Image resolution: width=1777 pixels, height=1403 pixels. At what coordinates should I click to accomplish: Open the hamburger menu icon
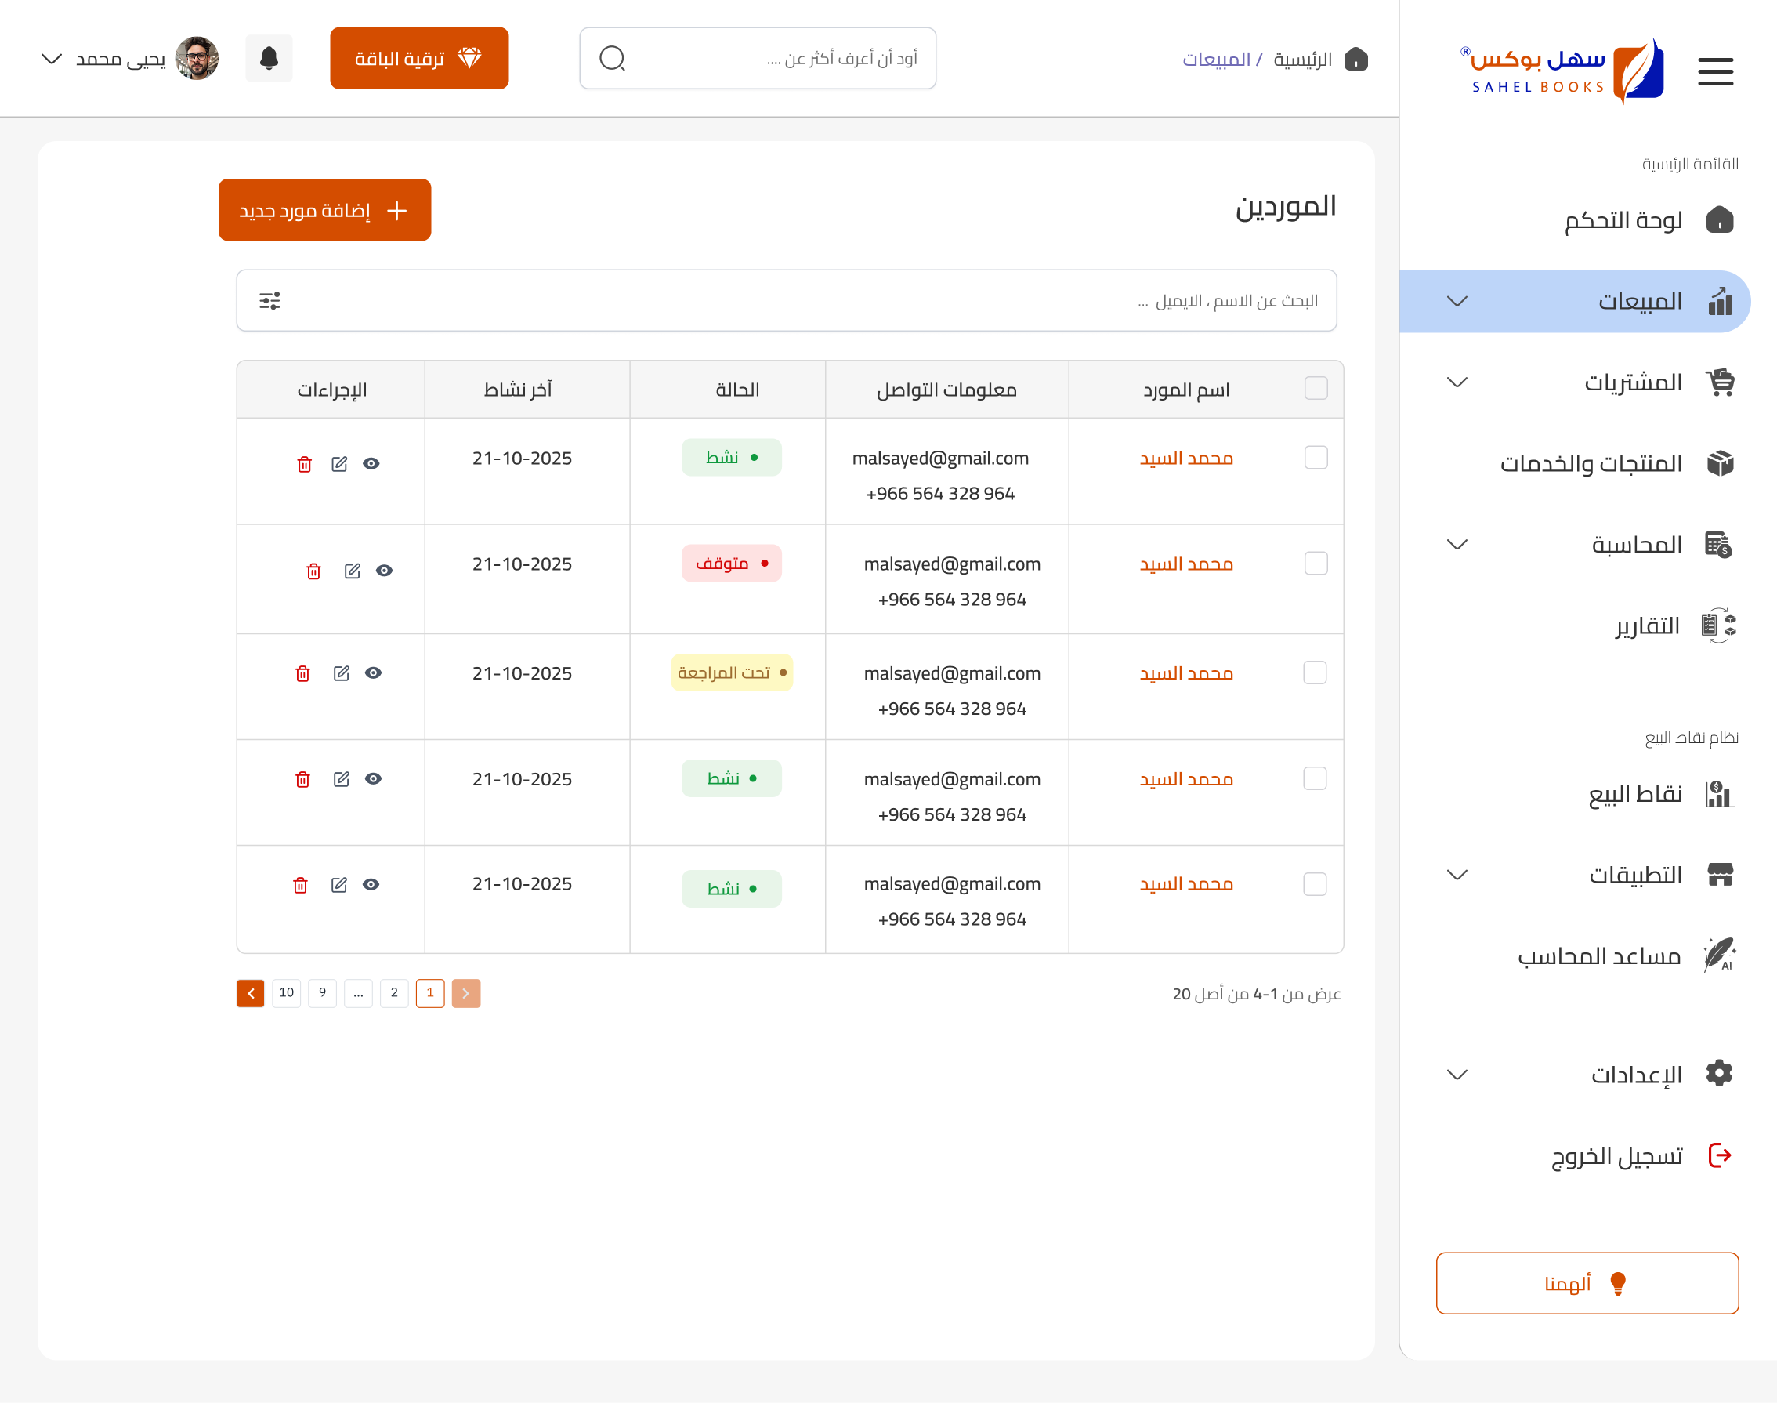click(1715, 71)
